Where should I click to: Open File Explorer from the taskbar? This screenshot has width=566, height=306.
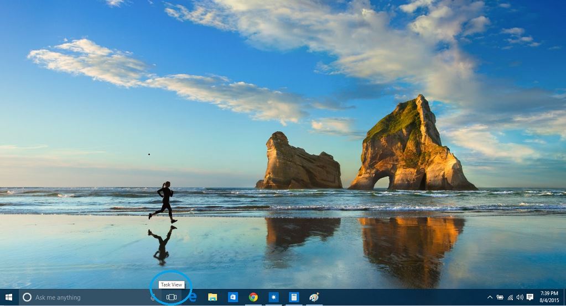[x=212, y=297]
